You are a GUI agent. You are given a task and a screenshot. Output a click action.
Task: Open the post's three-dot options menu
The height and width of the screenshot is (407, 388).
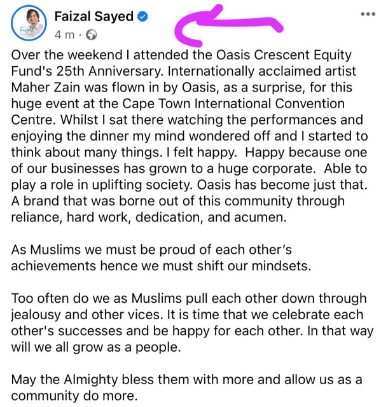[368, 14]
